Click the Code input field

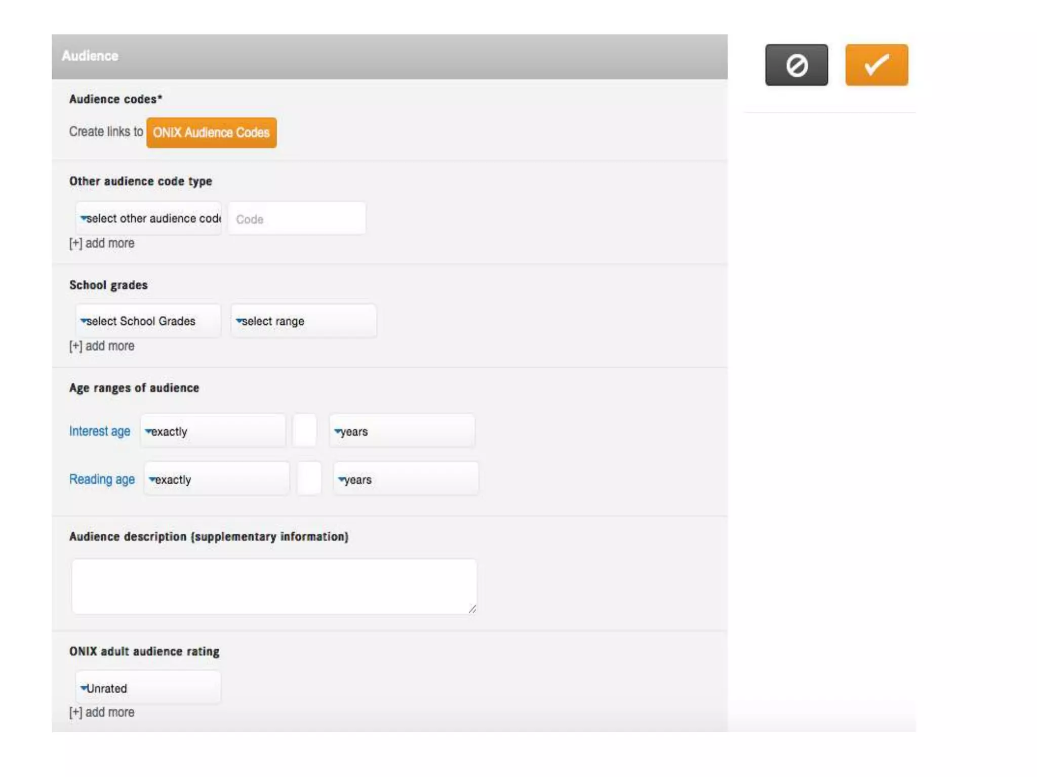[x=297, y=219]
